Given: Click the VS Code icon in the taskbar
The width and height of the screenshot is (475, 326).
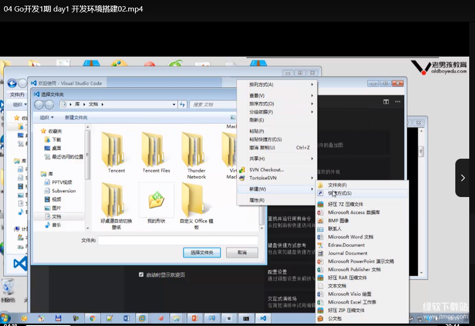Looking at the screenshot, I should point(263,318).
